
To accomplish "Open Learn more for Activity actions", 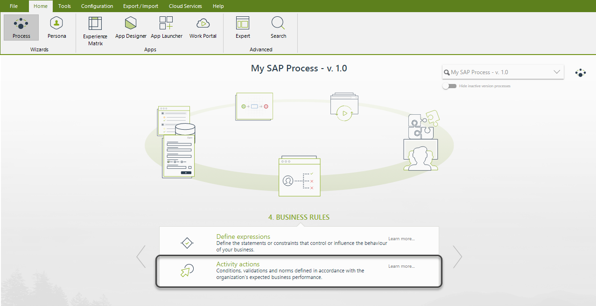I will [401, 266].
